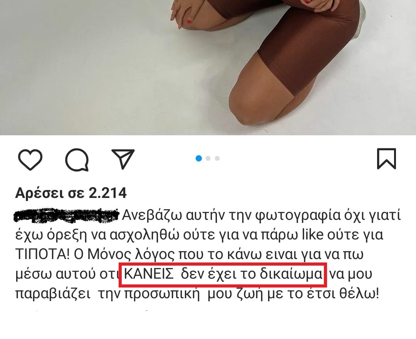The height and width of the screenshot is (339, 416).
Task: Save the post with the bookmark icon
Action: 387,159
